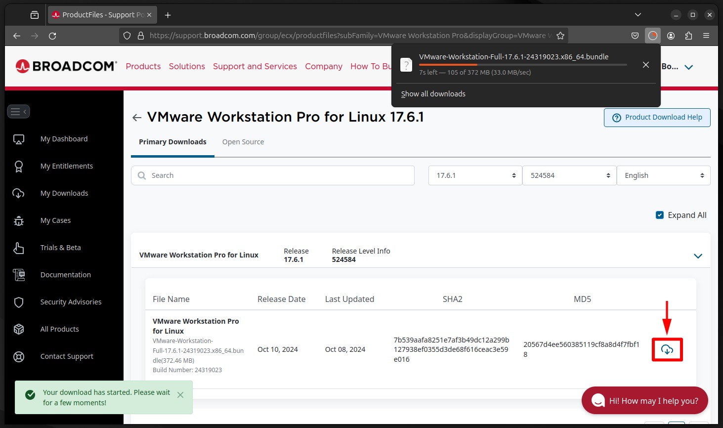The image size is (723, 428).
Task: Click the download progress bar
Action: tap(523, 65)
